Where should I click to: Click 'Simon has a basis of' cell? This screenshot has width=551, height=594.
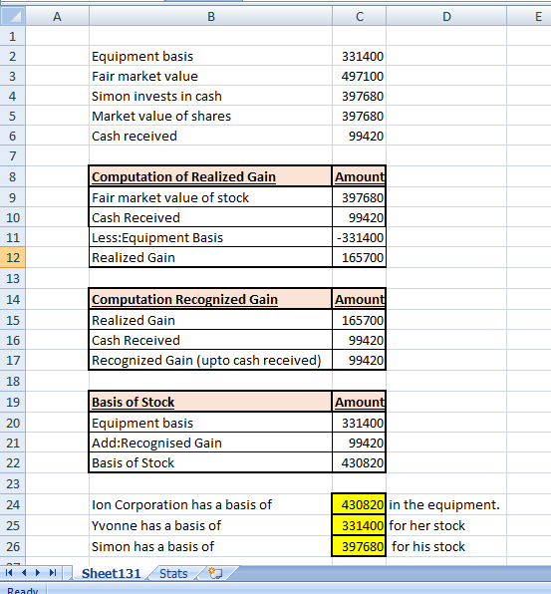coord(210,546)
